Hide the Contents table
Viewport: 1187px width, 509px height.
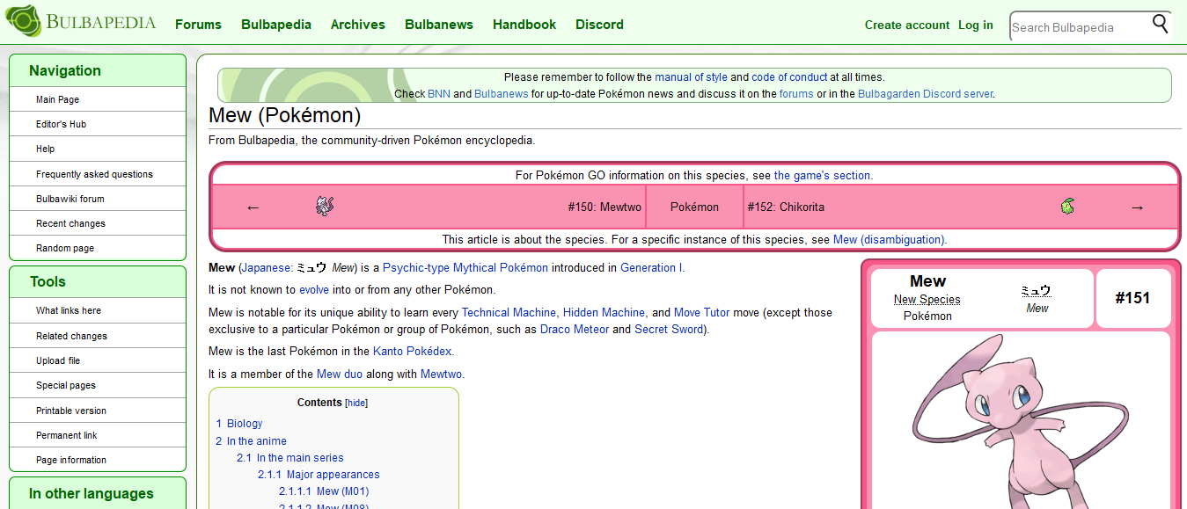(357, 402)
